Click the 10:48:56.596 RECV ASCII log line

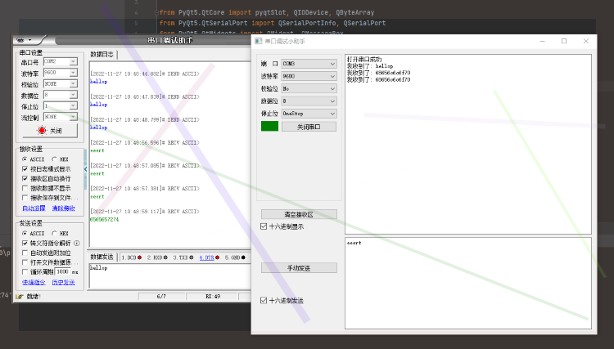click(x=145, y=143)
